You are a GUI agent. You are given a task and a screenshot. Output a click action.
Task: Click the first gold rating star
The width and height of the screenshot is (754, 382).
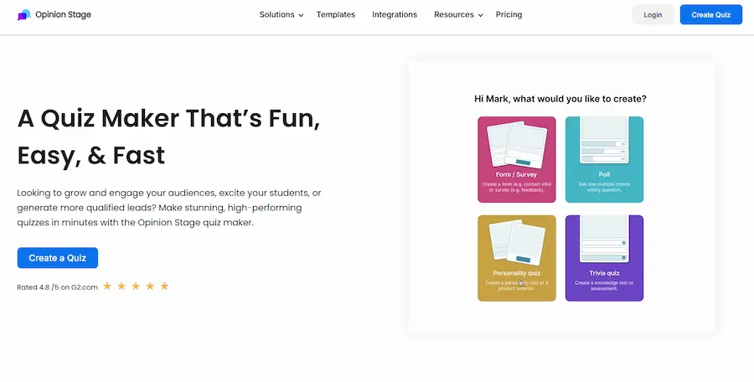click(107, 286)
